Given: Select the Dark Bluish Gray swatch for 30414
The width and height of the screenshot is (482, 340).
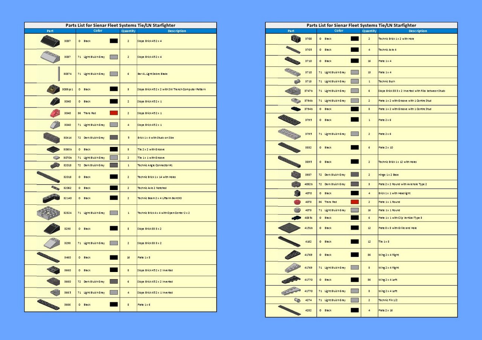Looking at the screenshot, I should point(114,138).
